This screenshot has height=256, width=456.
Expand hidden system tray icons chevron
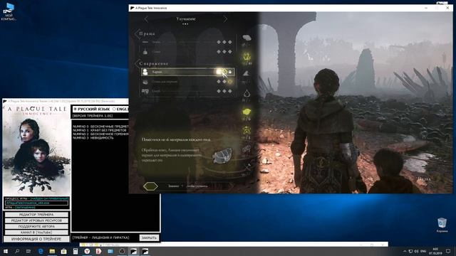(405, 251)
